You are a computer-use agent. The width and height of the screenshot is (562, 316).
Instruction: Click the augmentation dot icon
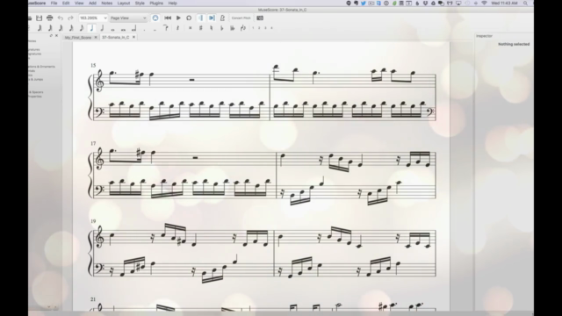[144, 29]
